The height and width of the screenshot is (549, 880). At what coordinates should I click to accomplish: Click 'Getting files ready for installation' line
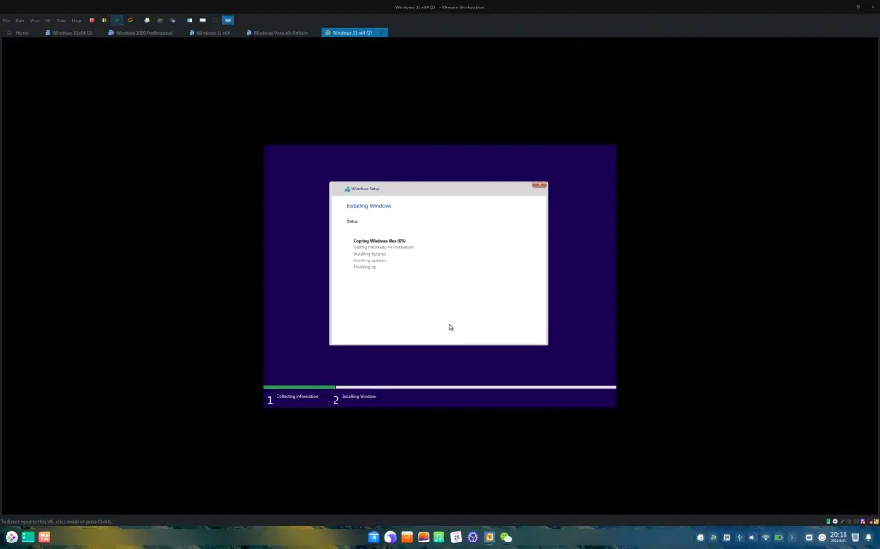coord(383,247)
